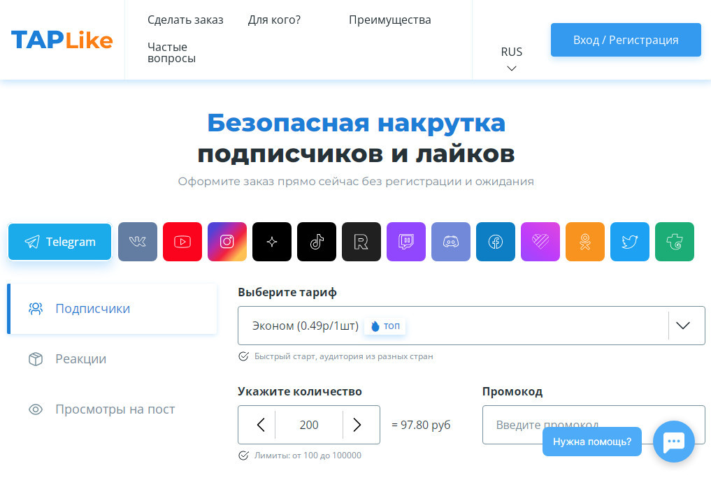
Task: Open the Реакции tab
Action: (x=112, y=359)
